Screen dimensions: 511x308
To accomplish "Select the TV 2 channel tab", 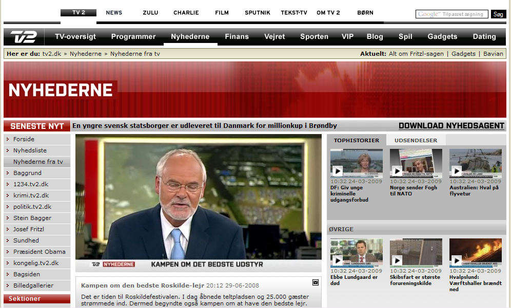I will (78, 13).
